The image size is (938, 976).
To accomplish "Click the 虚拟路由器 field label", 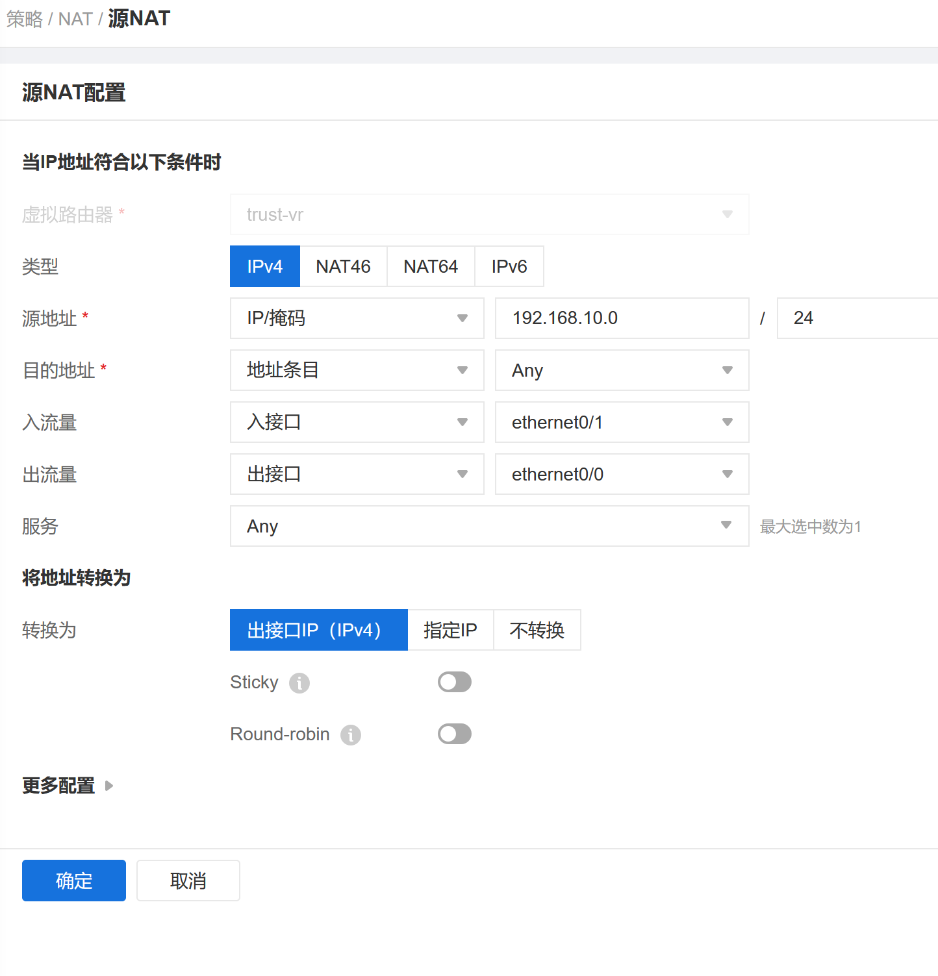I will click(68, 214).
